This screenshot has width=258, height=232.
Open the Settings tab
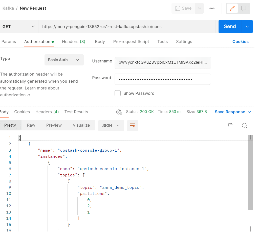coord(184,42)
